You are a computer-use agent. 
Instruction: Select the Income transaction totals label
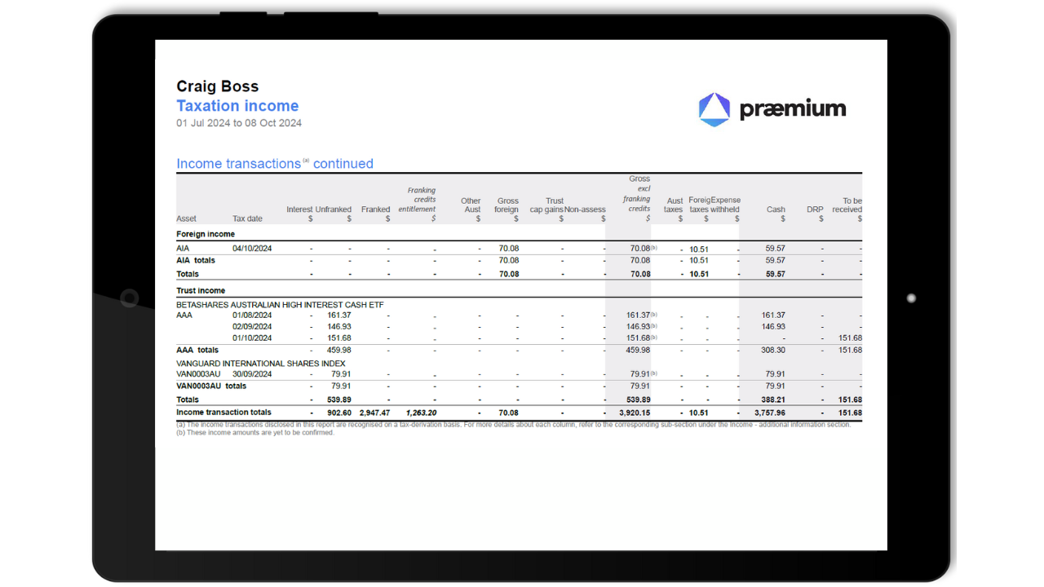pyautogui.click(x=223, y=413)
